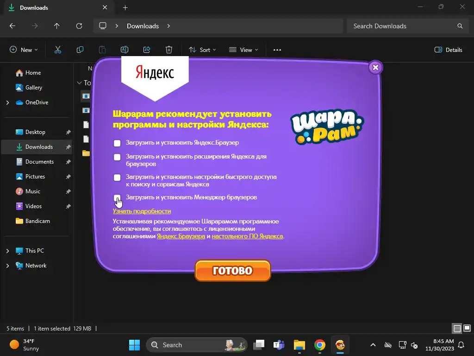The width and height of the screenshot is (474, 356).
Task: Refresh the Downloads folder
Action: [79, 26]
